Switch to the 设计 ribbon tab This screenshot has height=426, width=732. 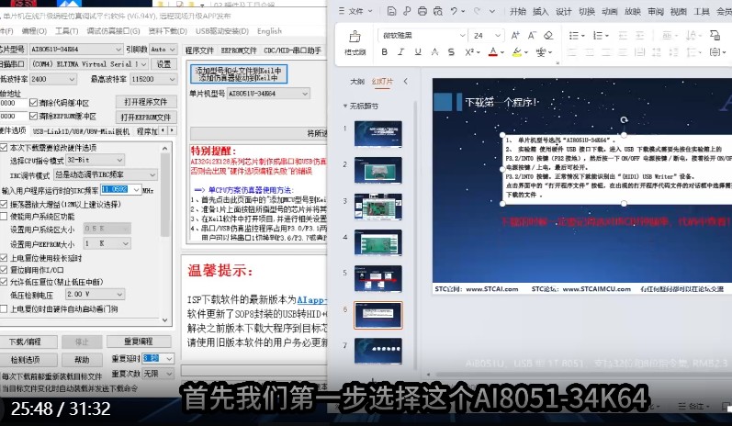[564, 12]
